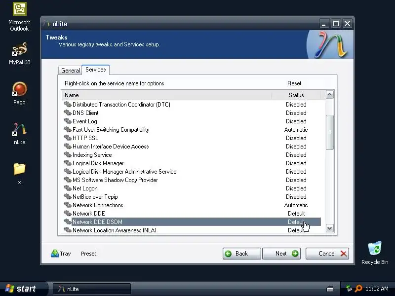Select the nLite desktop shortcut

pos(19,133)
